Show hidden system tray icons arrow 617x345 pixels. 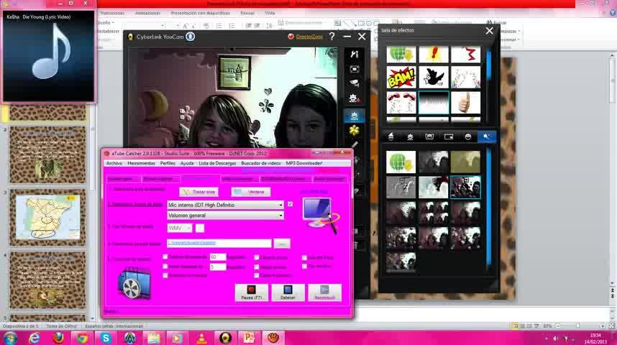(547, 339)
